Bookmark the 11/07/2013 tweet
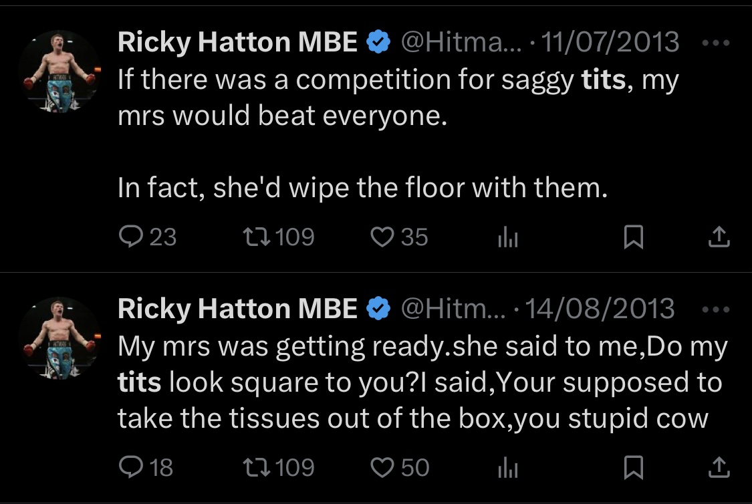 click(x=632, y=237)
